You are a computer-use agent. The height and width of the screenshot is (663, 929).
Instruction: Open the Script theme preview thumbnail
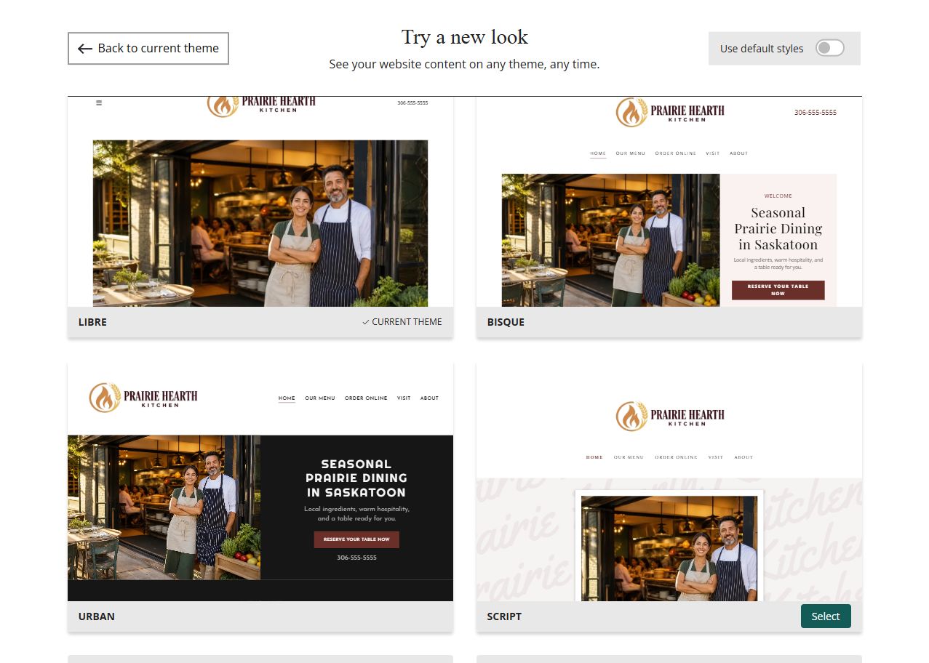(669, 481)
